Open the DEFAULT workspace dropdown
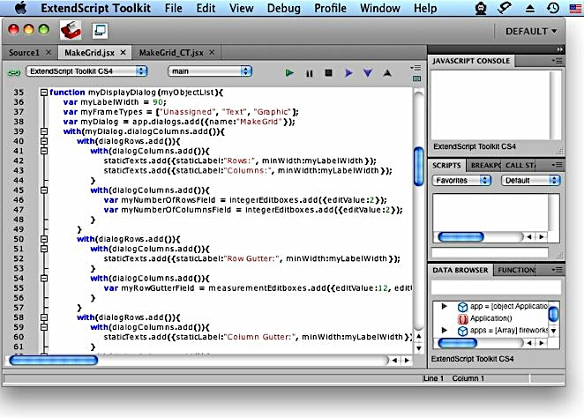 coord(531,32)
